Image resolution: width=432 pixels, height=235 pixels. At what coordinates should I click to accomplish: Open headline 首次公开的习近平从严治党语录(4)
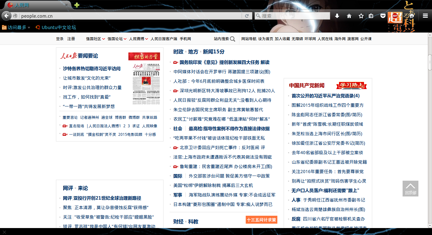pyautogui.click(x=325, y=96)
